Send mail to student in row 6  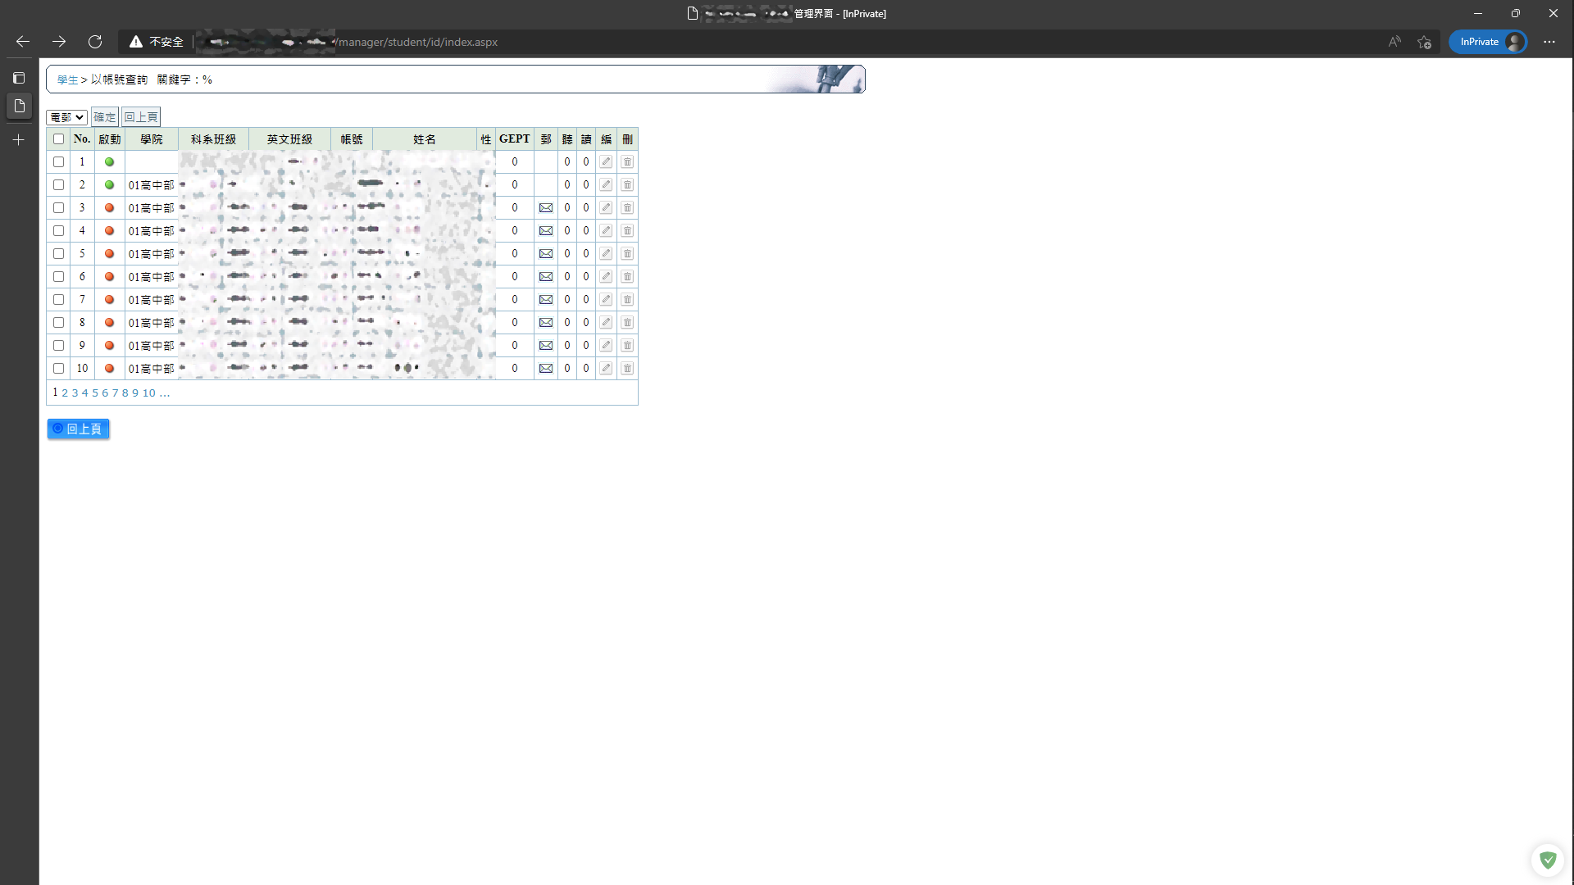point(546,277)
